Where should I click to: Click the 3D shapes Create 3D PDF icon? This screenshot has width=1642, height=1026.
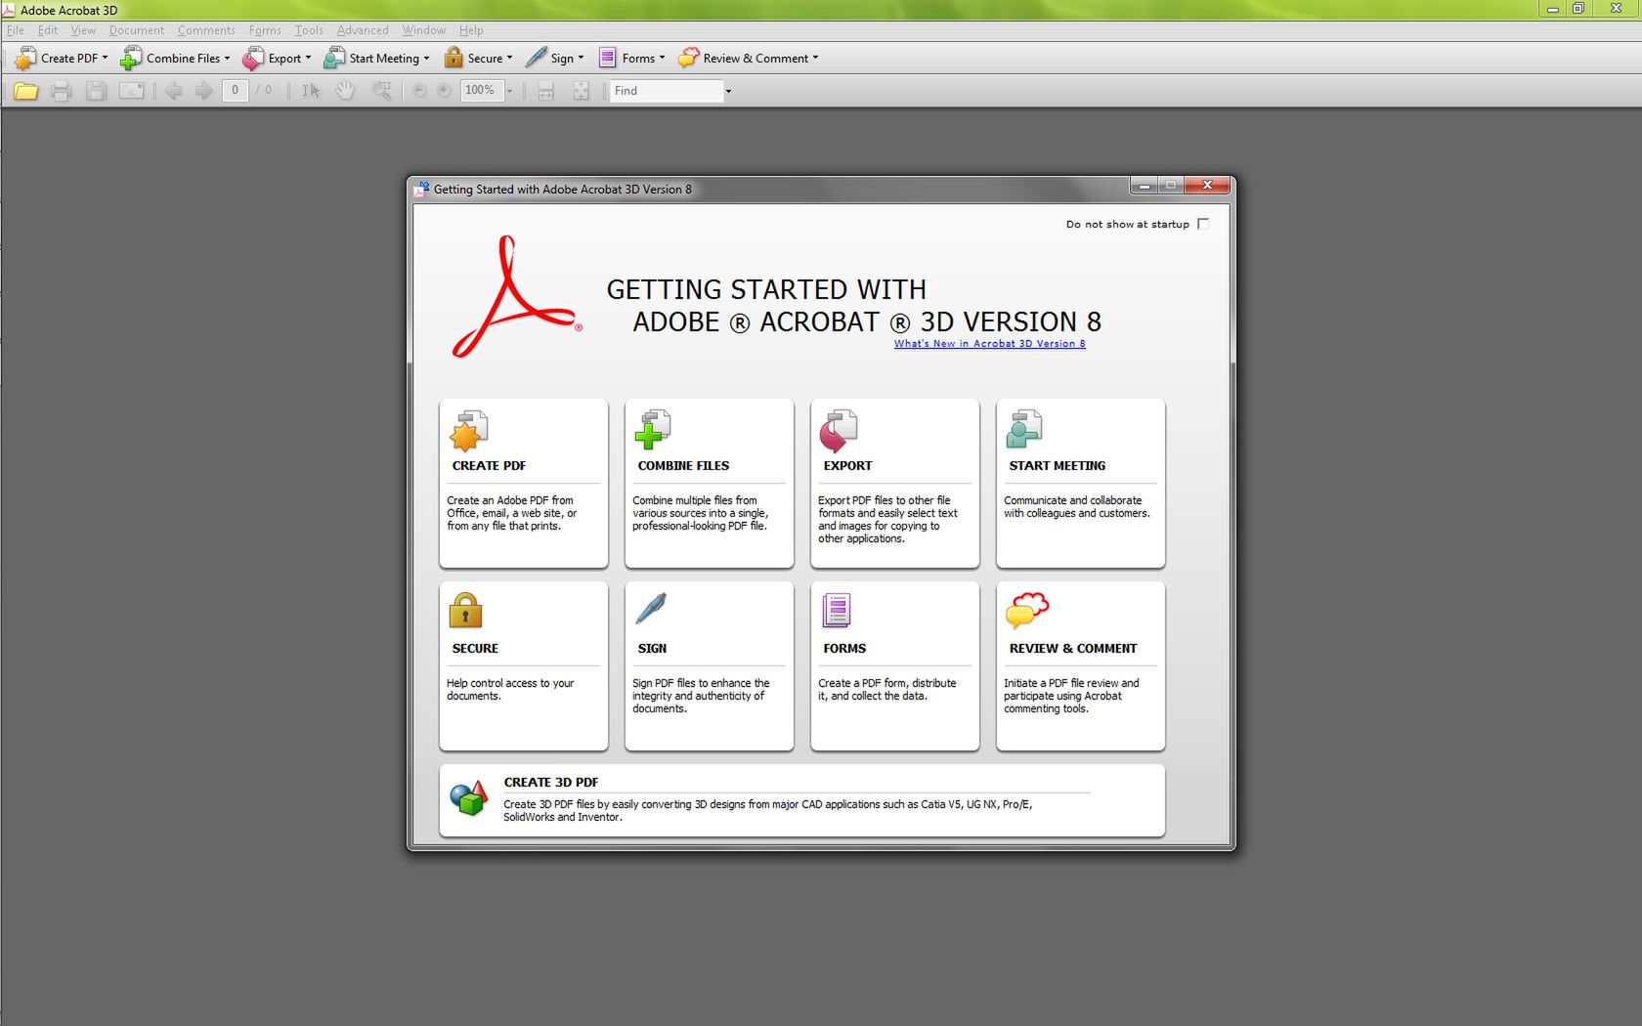[468, 798]
